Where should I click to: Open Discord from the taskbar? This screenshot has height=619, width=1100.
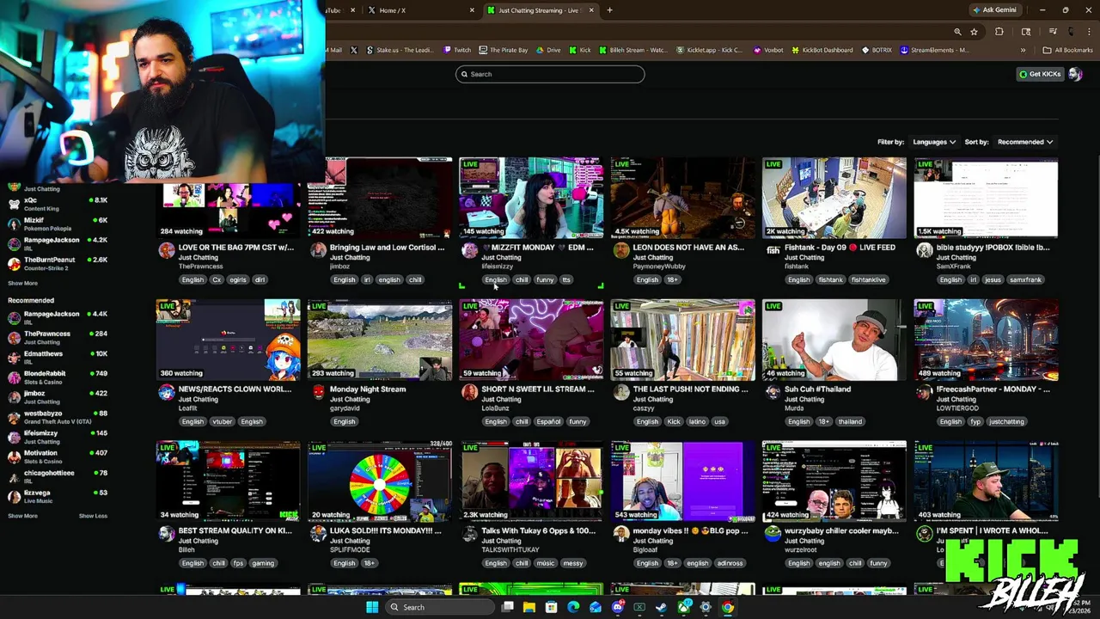(x=617, y=607)
